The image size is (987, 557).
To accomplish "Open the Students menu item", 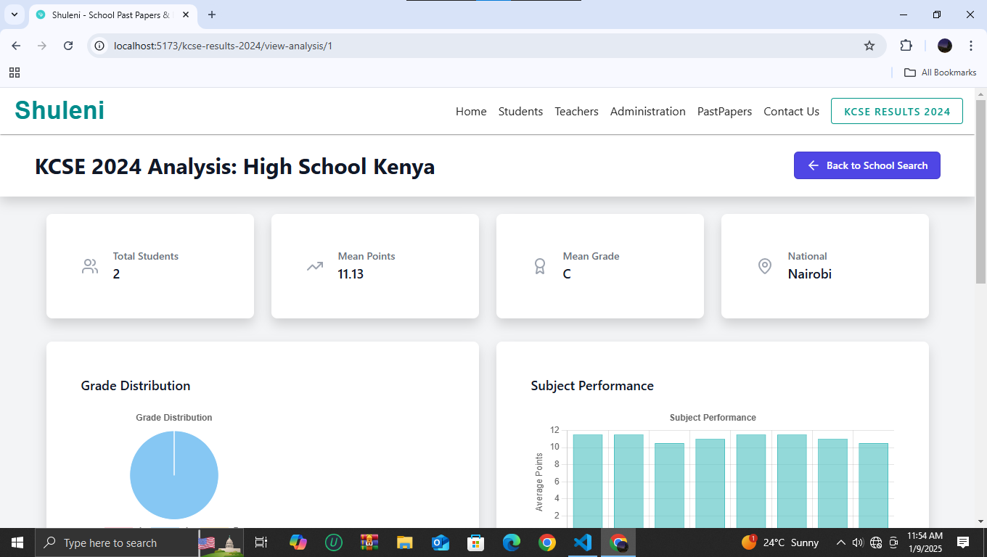I will tap(520, 111).
